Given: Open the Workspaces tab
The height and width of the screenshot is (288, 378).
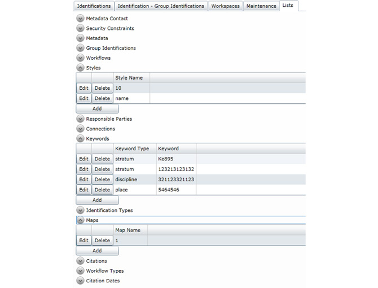Looking at the screenshot, I should pyautogui.click(x=226, y=6).
